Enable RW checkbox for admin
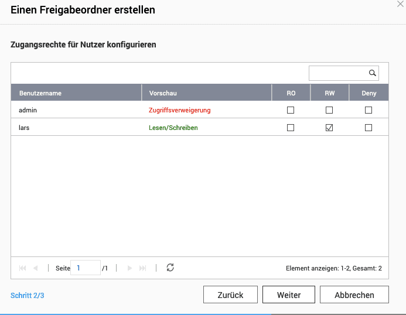The height and width of the screenshot is (315, 406). [x=329, y=110]
